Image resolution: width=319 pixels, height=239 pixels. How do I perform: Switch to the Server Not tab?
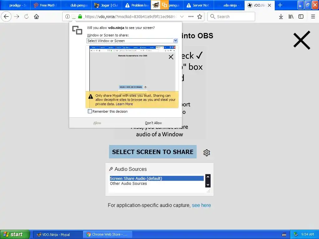click(198, 5)
